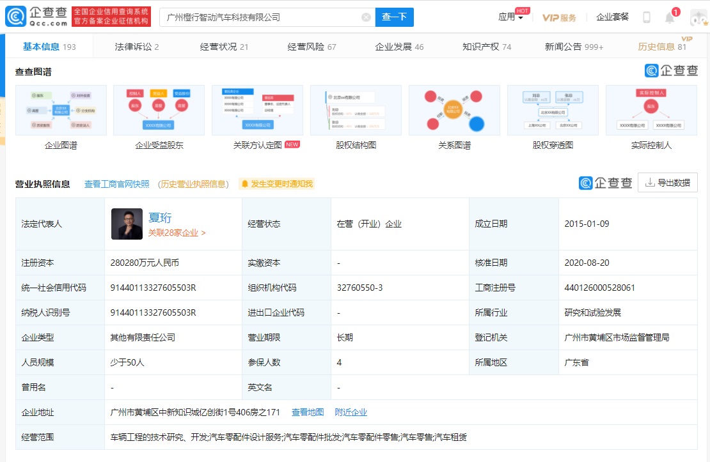Click the Qcc.com logo in the header
This screenshot has height=462, width=710.
36,16
